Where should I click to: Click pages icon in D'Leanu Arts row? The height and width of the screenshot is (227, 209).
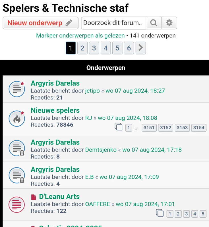[160, 213]
